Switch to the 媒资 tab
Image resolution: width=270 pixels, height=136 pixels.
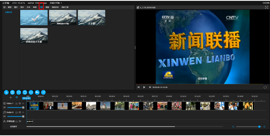tap(9, 7)
